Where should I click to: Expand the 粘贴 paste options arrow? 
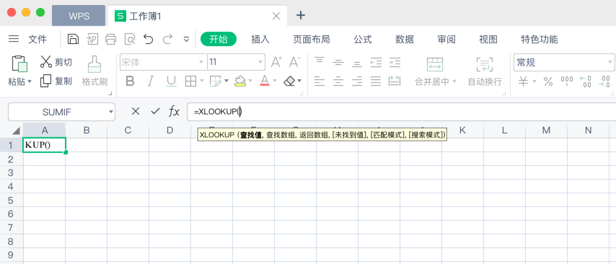[30, 82]
